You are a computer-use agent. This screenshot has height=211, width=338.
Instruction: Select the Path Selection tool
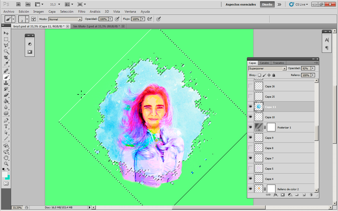click(6, 132)
